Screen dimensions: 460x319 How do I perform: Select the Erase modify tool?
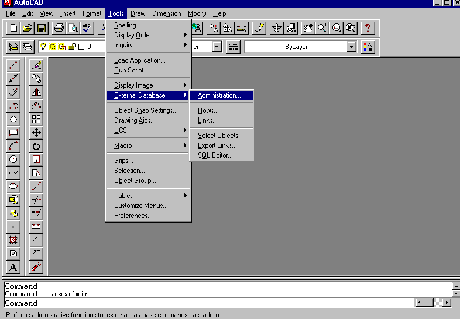coord(36,65)
